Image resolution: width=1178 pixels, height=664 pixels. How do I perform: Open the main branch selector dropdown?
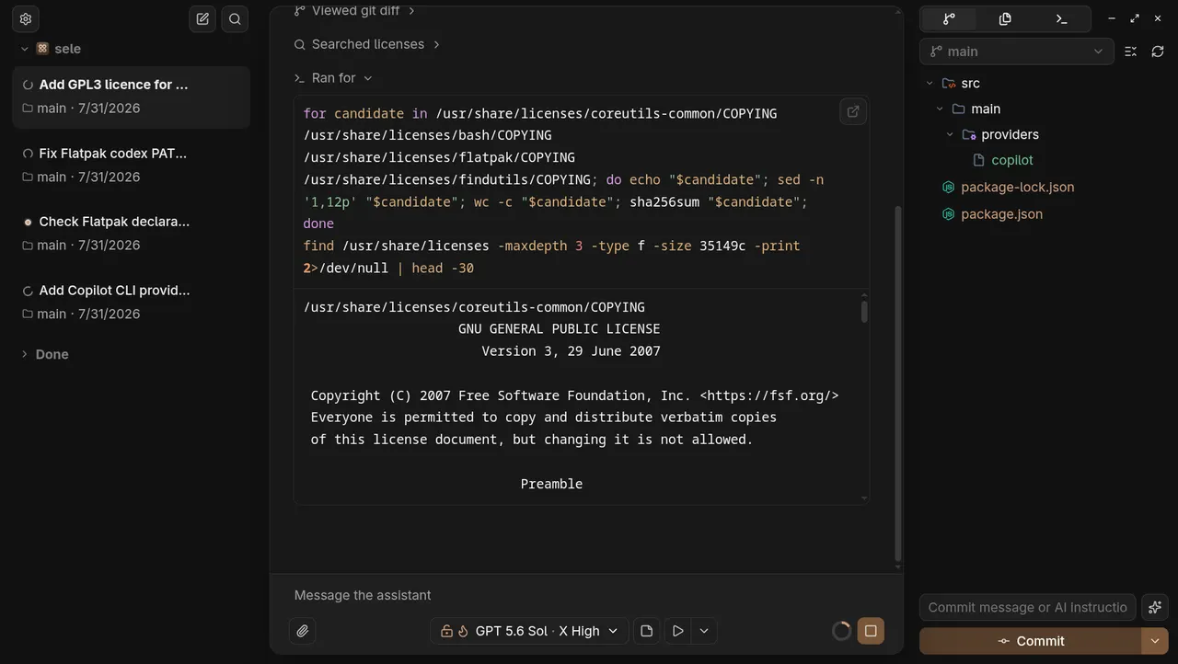coord(1017,52)
